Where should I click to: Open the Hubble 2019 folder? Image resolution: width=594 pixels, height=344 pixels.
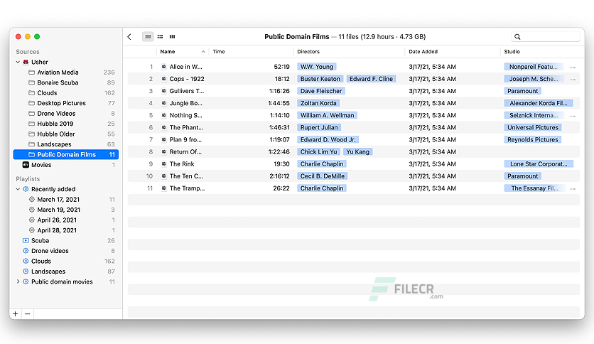66,124
